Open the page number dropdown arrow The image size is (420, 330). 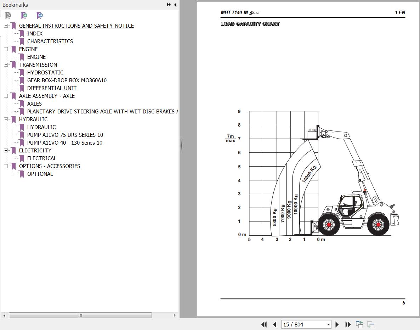(x=328, y=325)
